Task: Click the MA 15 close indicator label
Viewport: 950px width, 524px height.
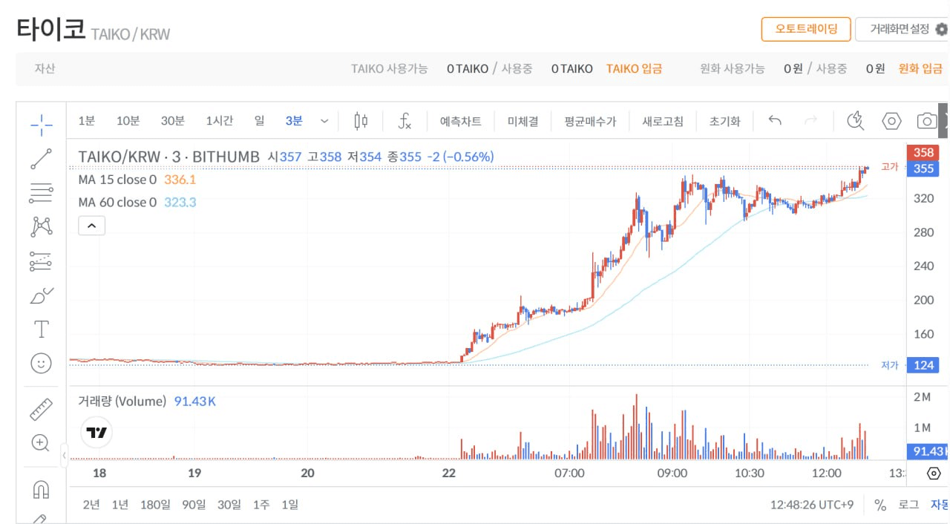Action: [x=117, y=180]
